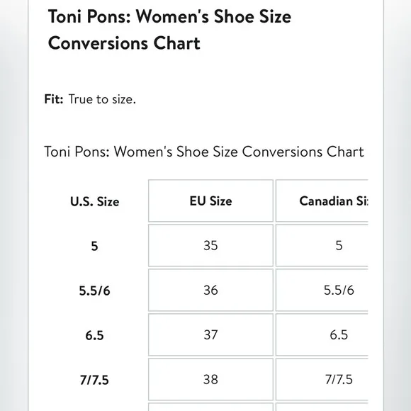
Task: Click the Fit label text
Action: click(54, 99)
